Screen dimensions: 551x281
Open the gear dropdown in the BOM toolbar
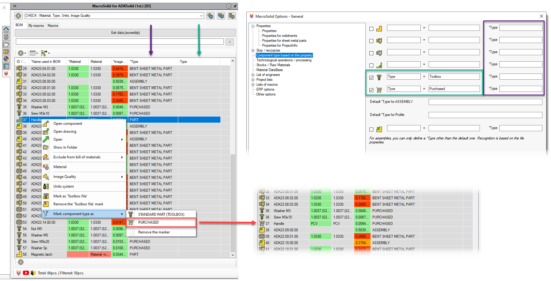22,53
